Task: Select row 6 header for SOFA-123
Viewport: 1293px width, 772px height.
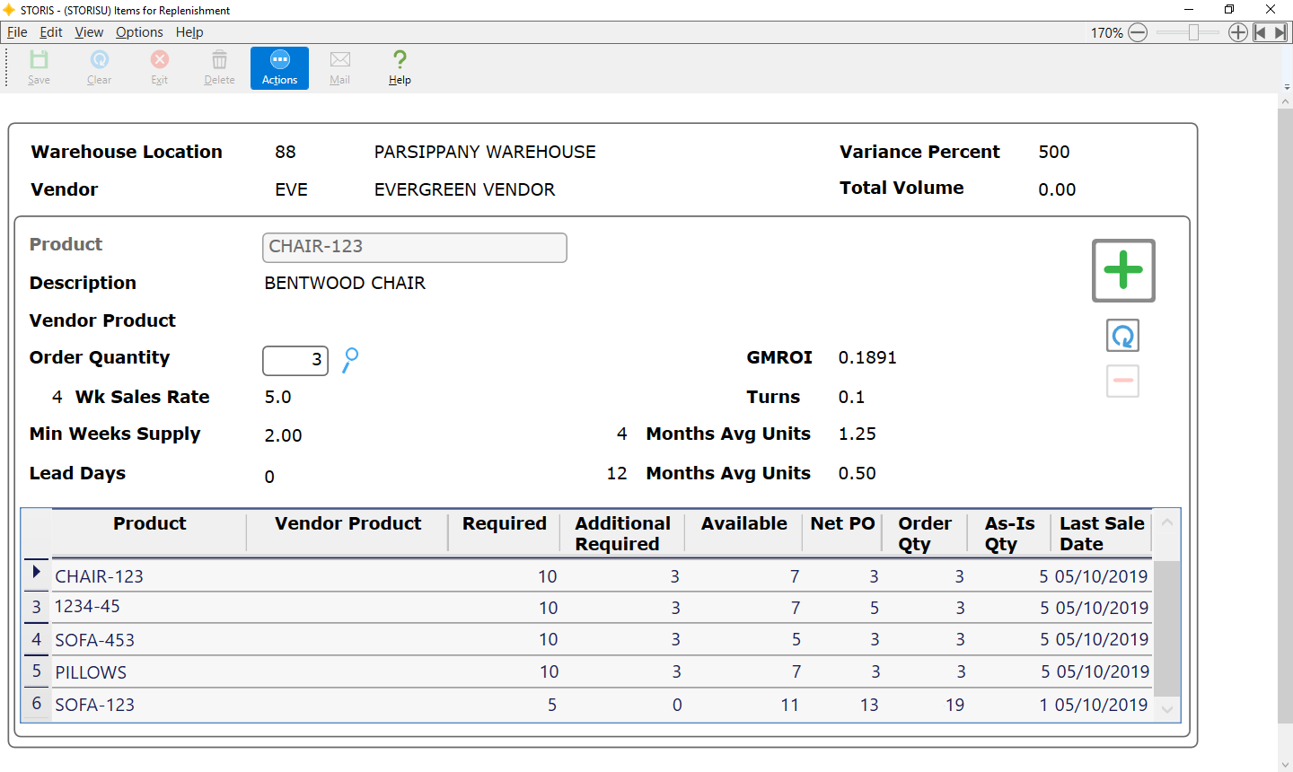Action: click(x=36, y=704)
